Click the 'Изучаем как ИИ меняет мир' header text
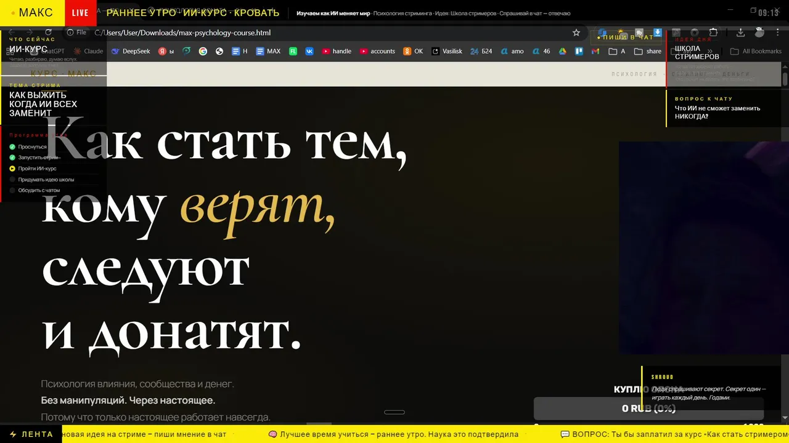Screen dimensions: 789x443 point(333,14)
